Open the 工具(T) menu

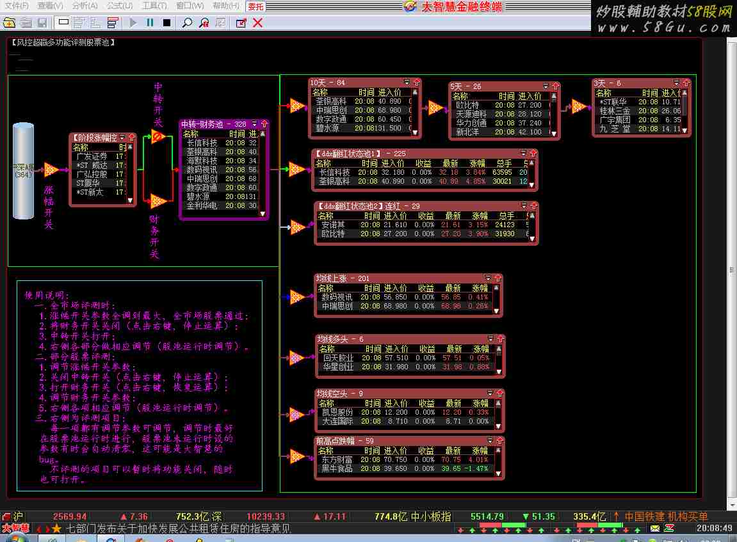click(x=154, y=6)
